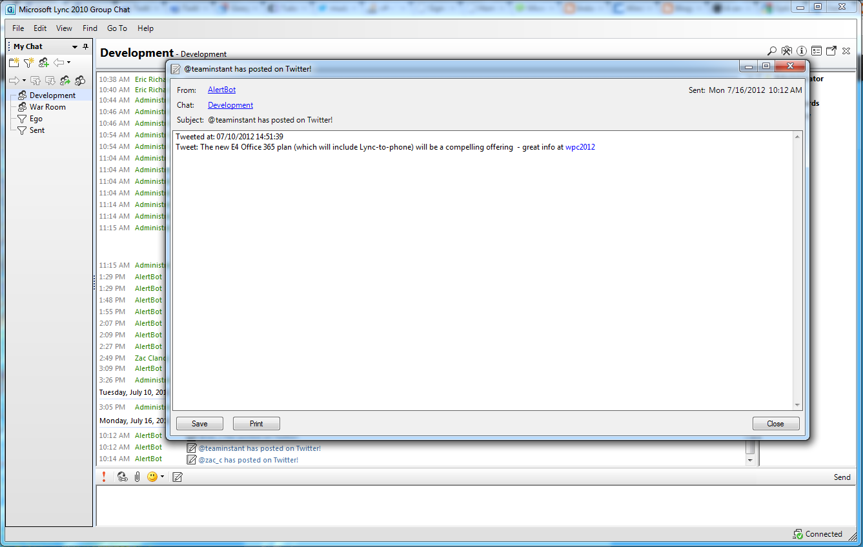Image resolution: width=863 pixels, height=547 pixels.
Task: Click the story icon beside @teaminstant post in chat
Action: click(x=191, y=448)
